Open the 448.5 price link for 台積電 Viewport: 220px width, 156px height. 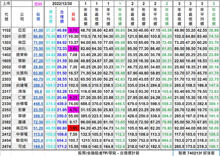pyautogui.click(x=38, y=104)
